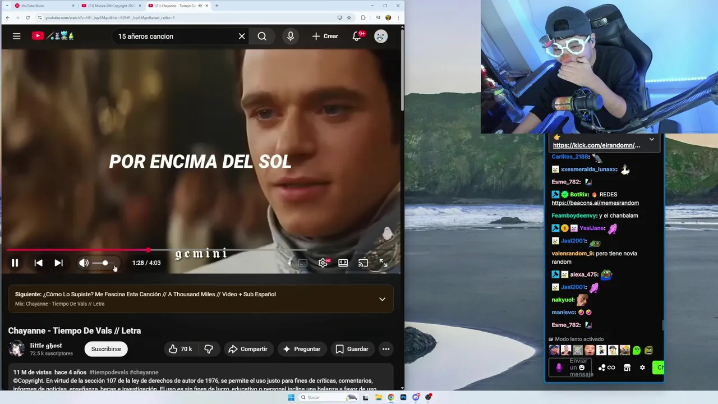This screenshot has width=718, height=404.
Task: Open the #tiempodevals hashtag
Action: click(x=108, y=372)
